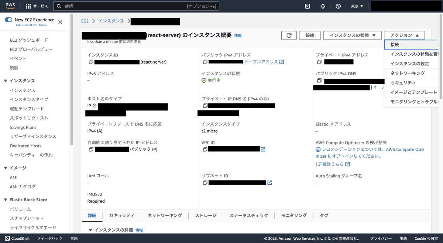
Task: Click the Compute Optimizer info icon
Action: 318,150
